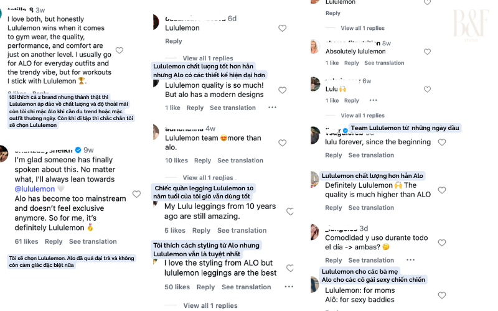The width and height of the screenshot is (498, 311).
Task: Click 'See translation' under 'Comodidad y uso' comment
Action: tap(371, 261)
